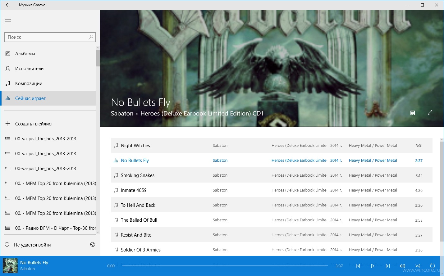Select Smoking Snakes track
The image size is (444, 276).
point(272,175)
